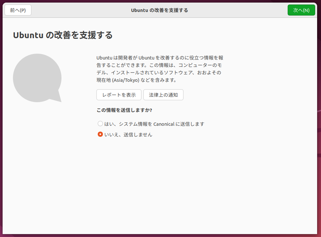321x237 pixels.
Task: Open the 法律上の通知 legal notice
Action: pyautogui.click(x=163, y=95)
